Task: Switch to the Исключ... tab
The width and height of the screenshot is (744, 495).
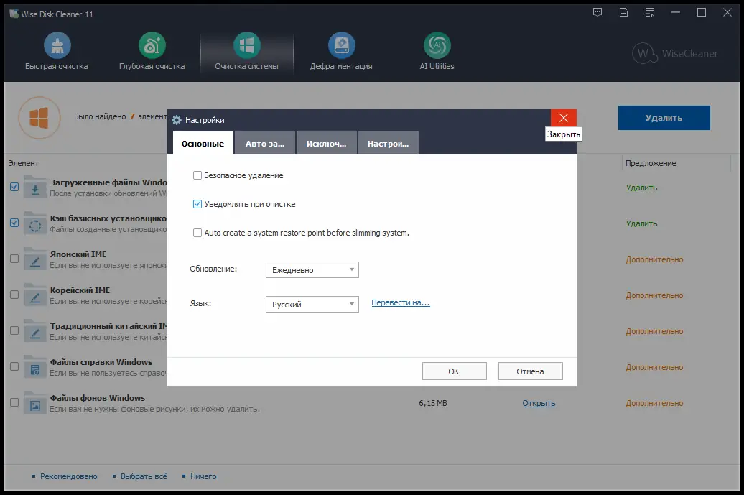Action: point(327,143)
